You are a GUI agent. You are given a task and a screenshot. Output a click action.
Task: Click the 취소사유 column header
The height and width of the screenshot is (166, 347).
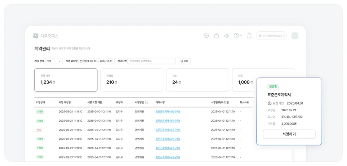pos(244,102)
